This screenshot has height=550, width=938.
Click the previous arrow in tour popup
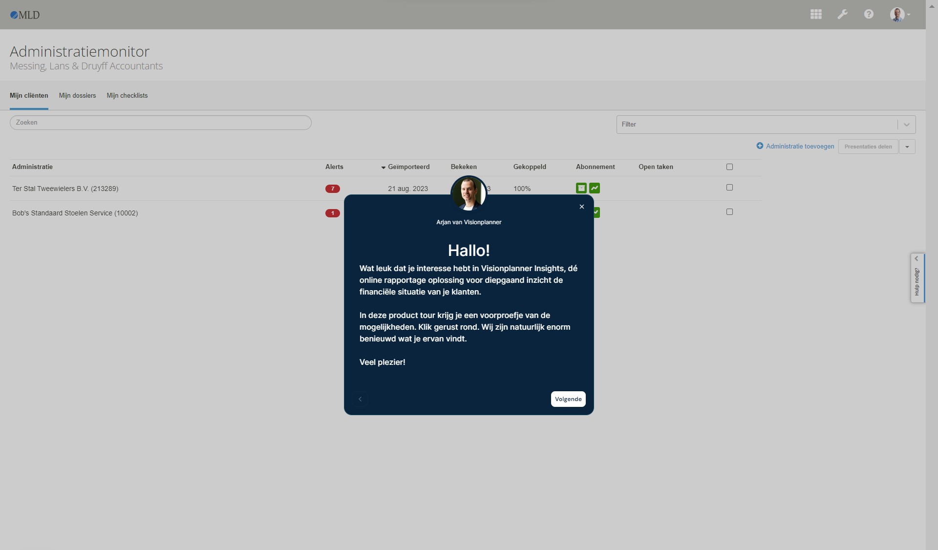360,399
